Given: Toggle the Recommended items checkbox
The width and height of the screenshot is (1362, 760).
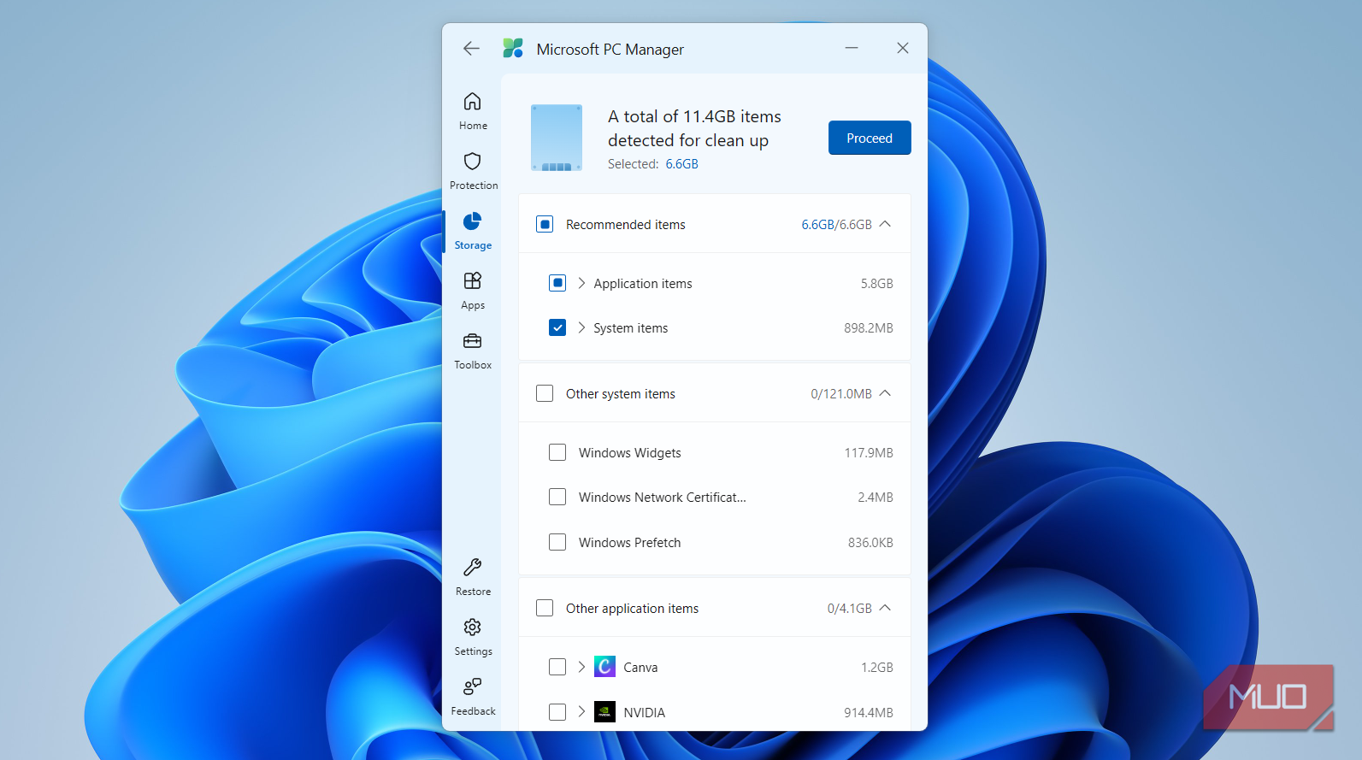Looking at the screenshot, I should point(545,224).
